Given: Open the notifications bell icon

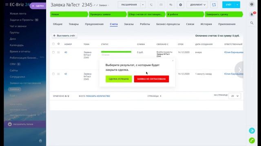Looking at the screenshot, I should tap(252, 15).
